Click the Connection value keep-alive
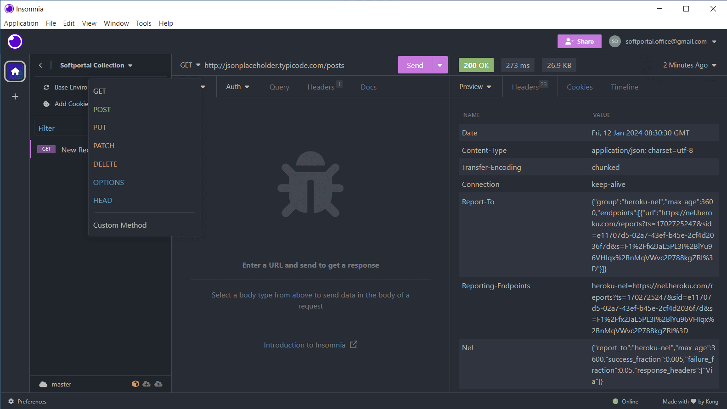This screenshot has width=727, height=409. pyautogui.click(x=609, y=184)
